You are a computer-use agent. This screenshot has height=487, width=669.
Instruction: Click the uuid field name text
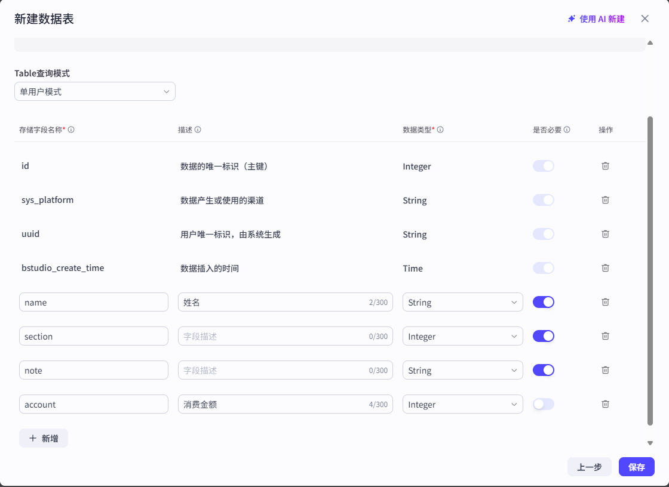coord(30,234)
